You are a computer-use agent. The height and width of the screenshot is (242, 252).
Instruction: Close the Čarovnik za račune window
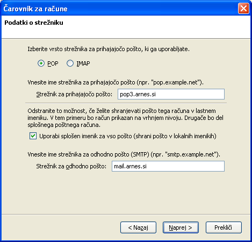(243, 9)
